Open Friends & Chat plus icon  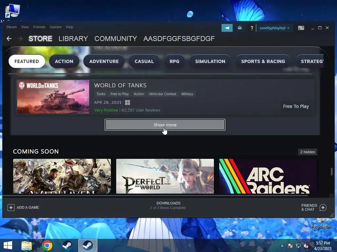(323, 207)
